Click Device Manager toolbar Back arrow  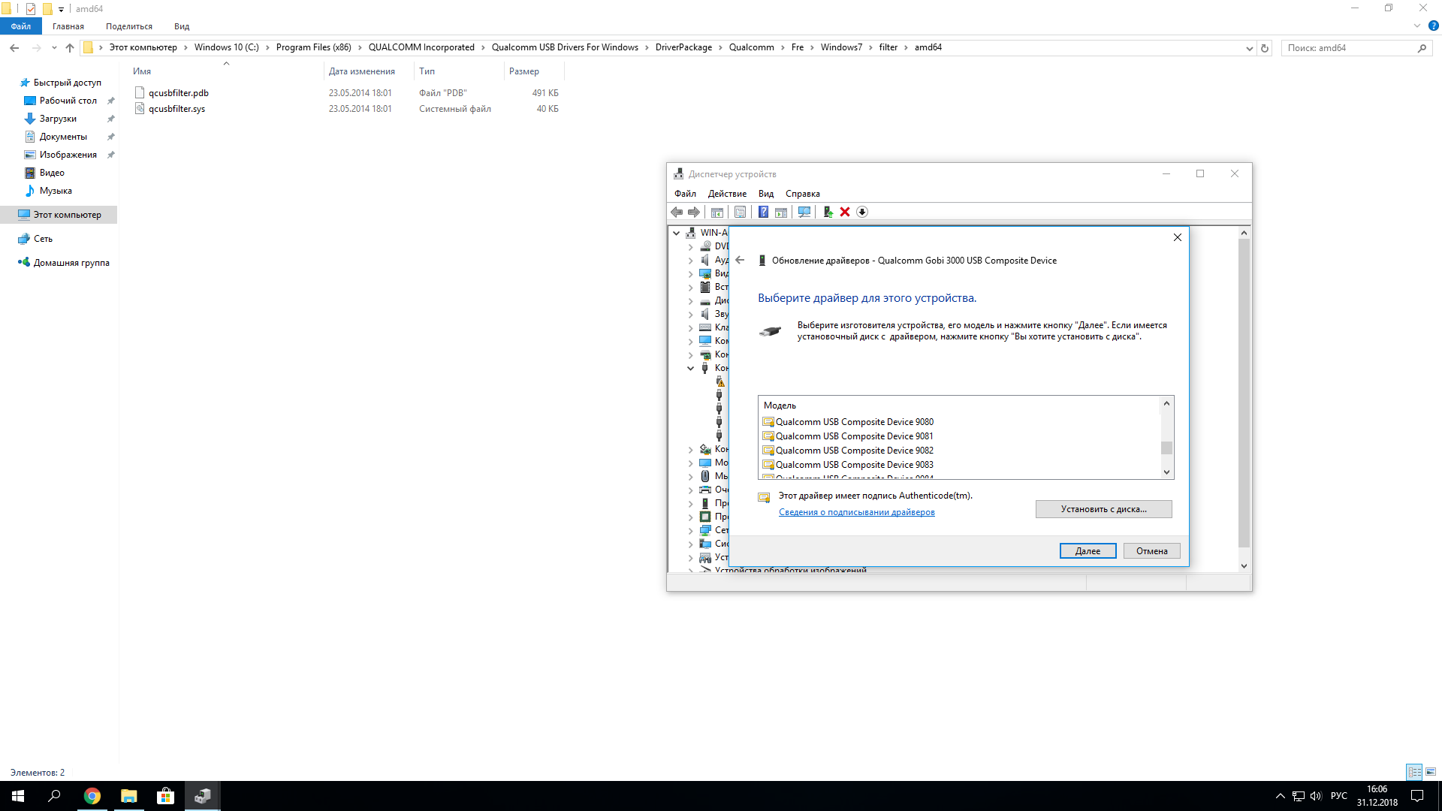677,212
